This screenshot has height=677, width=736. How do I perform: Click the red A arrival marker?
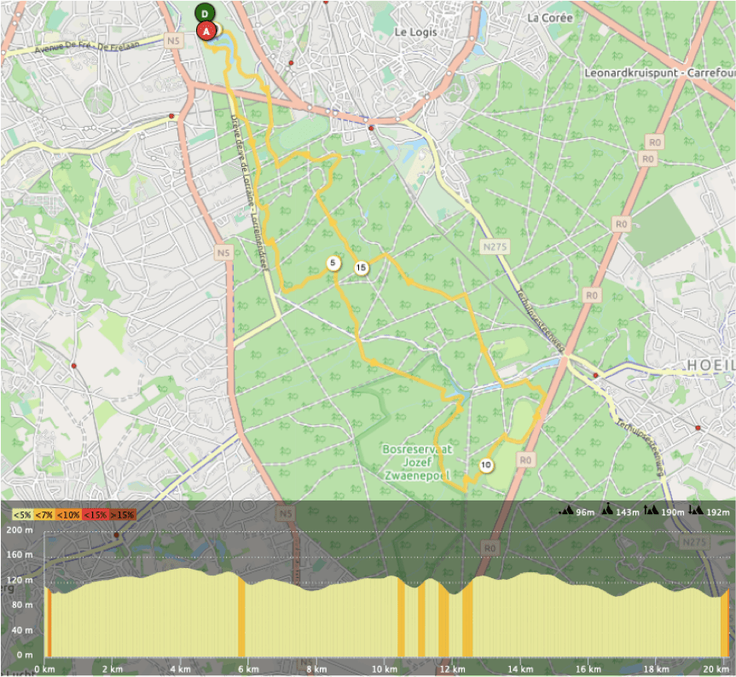point(205,32)
